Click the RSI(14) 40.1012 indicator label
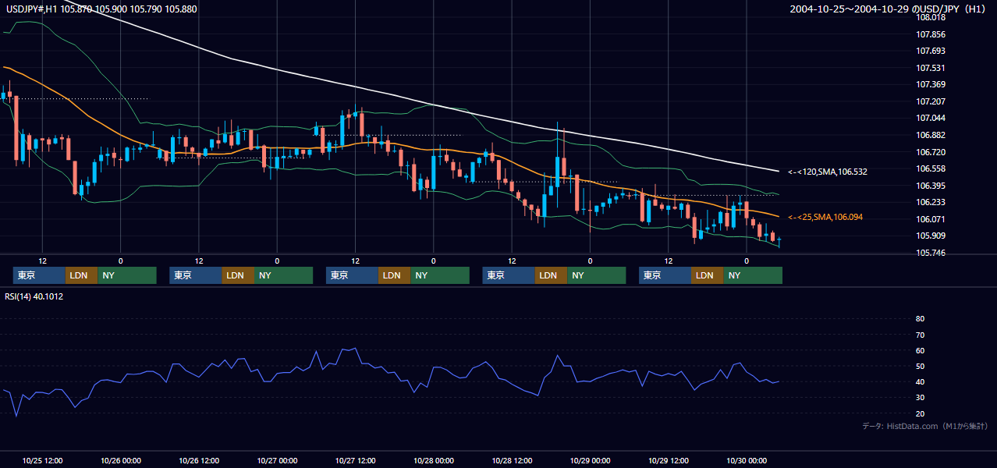 [34, 296]
